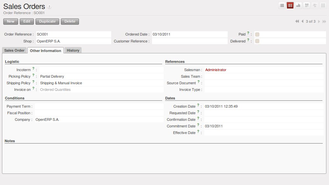Image resolution: width=329 pixels, height=185 pixels.
Task: Click the Administrator salesman link
Action: [215, 70]
